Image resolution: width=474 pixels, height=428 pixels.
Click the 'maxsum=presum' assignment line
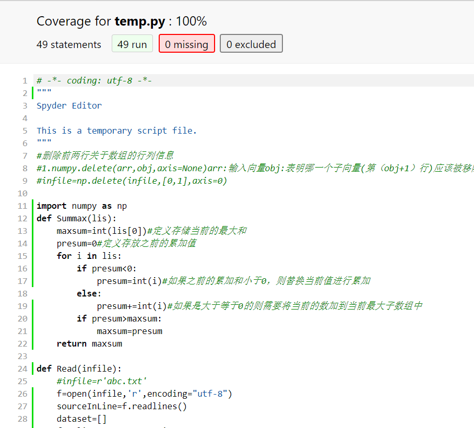pos(129,331)
